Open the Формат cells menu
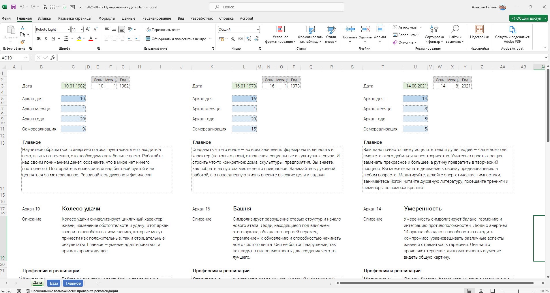The width and height of the screenshot is (550, 293). (x=380, y=35)
